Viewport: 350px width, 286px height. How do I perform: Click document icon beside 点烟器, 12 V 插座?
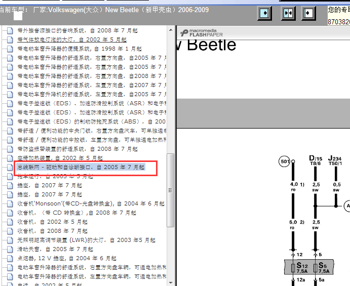tap(10, 258)
